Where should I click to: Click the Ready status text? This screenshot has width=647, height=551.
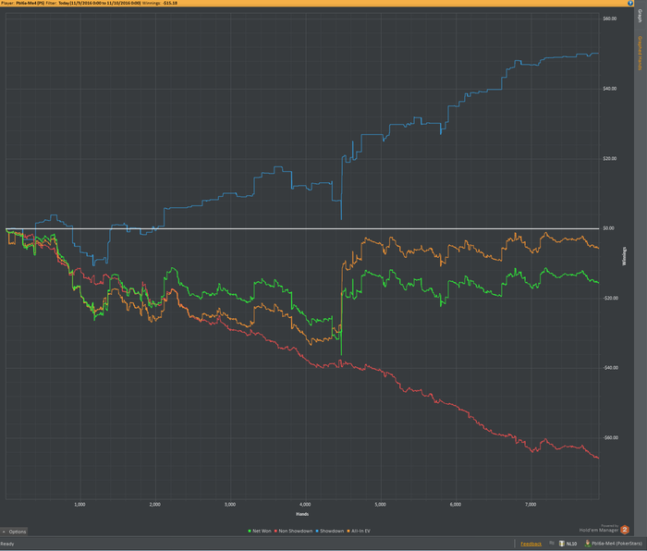click(x=7, y=544)
